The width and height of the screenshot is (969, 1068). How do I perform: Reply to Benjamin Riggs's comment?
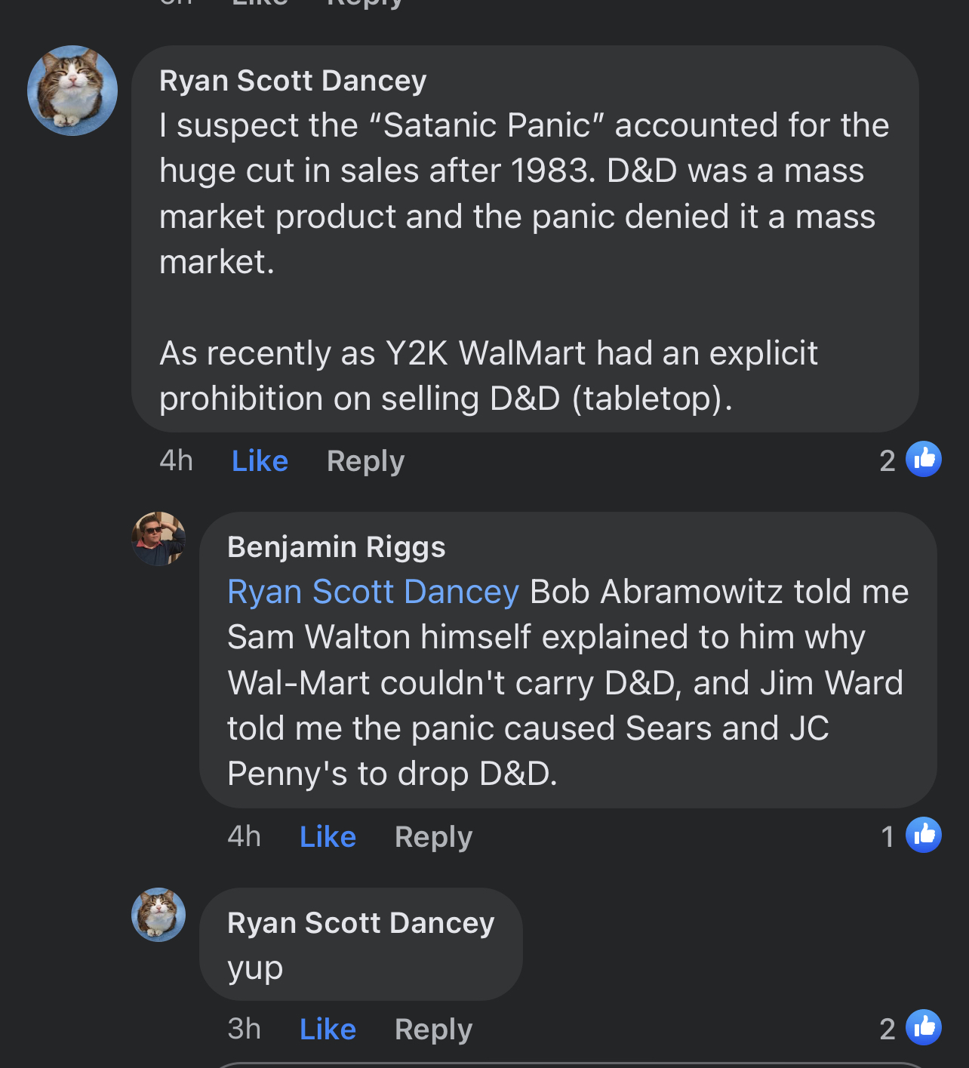pyautogui.click(x=433, y=836)
